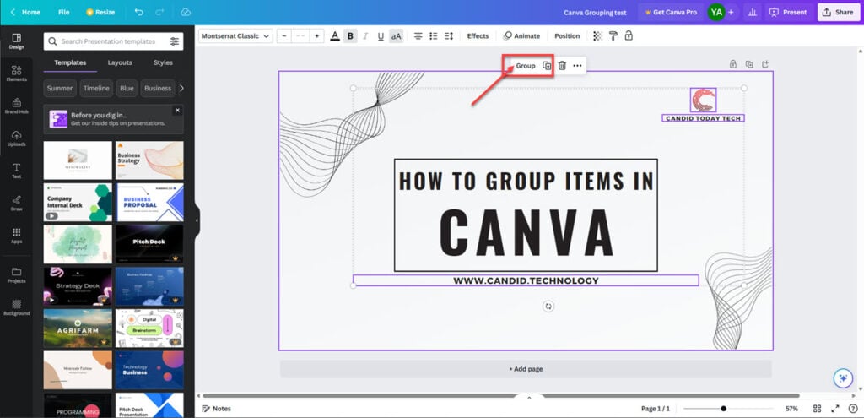Viewport: 864px width, 418px height.
Task: Click the cloud save status icon
Action: (x=186, y=12)
